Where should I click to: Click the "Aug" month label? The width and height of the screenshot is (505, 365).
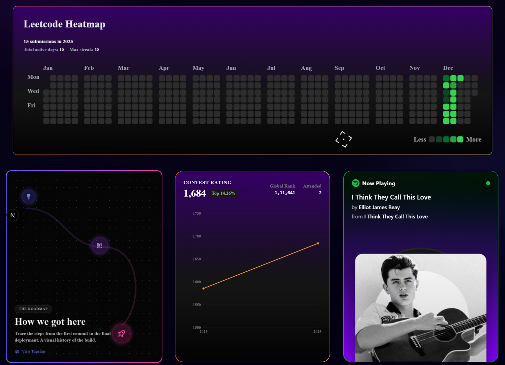[x=306, y=68]
